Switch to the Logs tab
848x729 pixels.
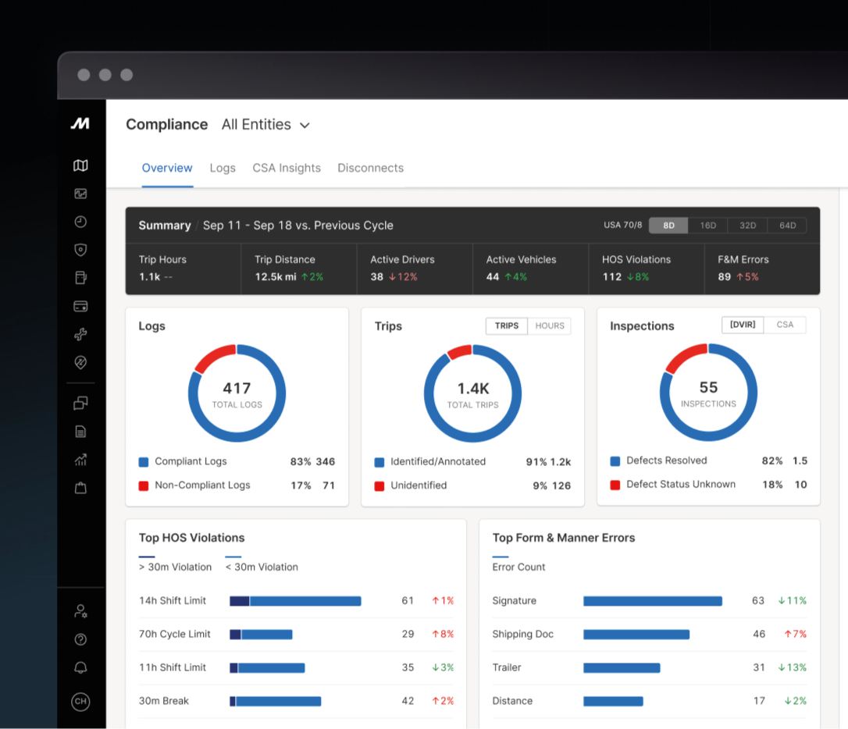[223, 168]
